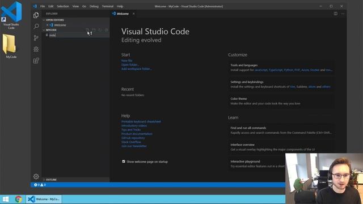Close the Welcome tab with its X
Viewport: 363px width, 204px height.
pos(134,14)
